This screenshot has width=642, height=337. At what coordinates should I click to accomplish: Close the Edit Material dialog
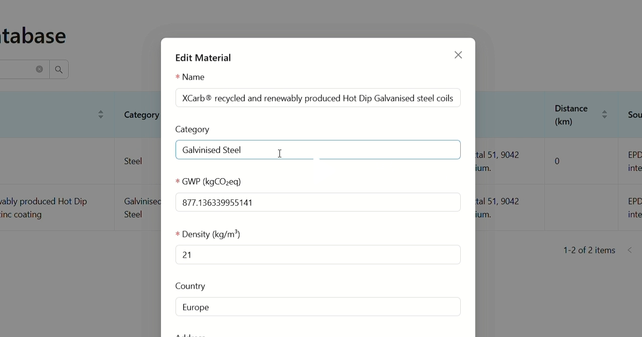pos(458,55)
